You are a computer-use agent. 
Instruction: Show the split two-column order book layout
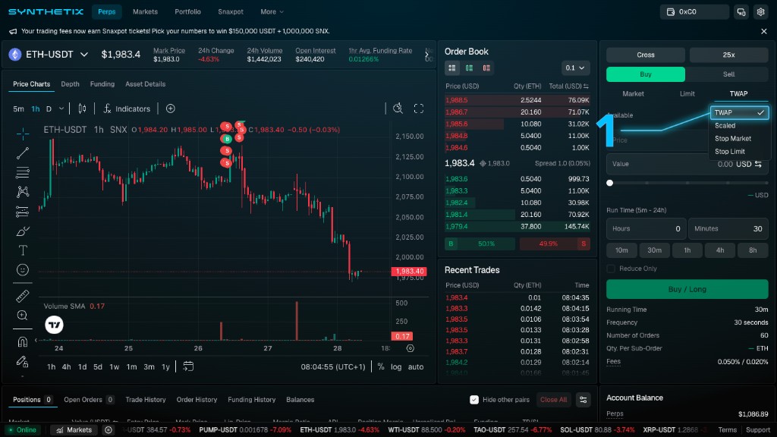tap(469, 68)
